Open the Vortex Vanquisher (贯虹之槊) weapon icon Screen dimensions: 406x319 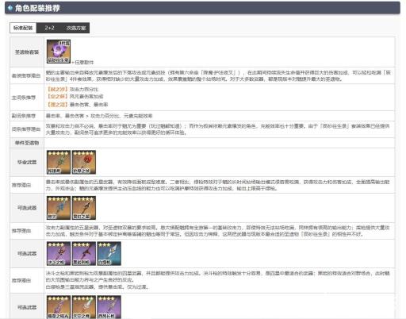point(84,208)
